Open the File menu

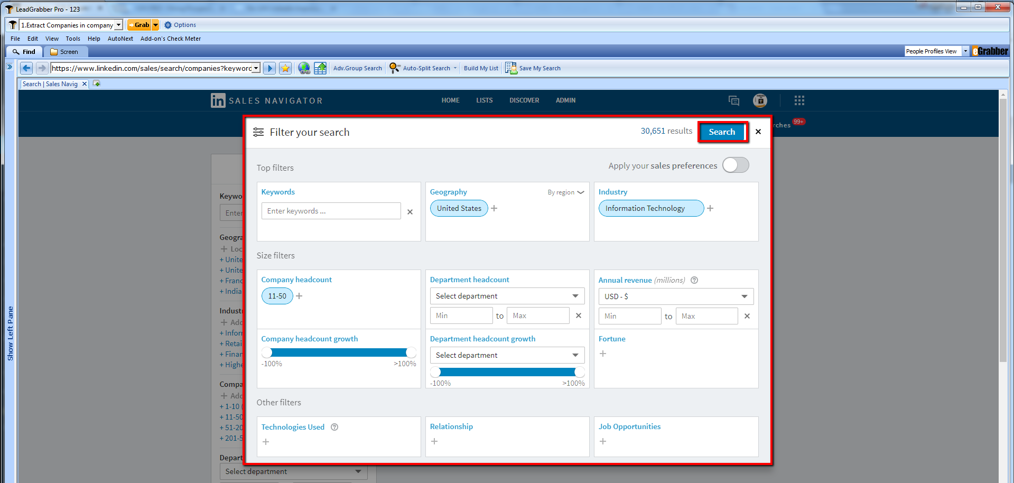15,39
